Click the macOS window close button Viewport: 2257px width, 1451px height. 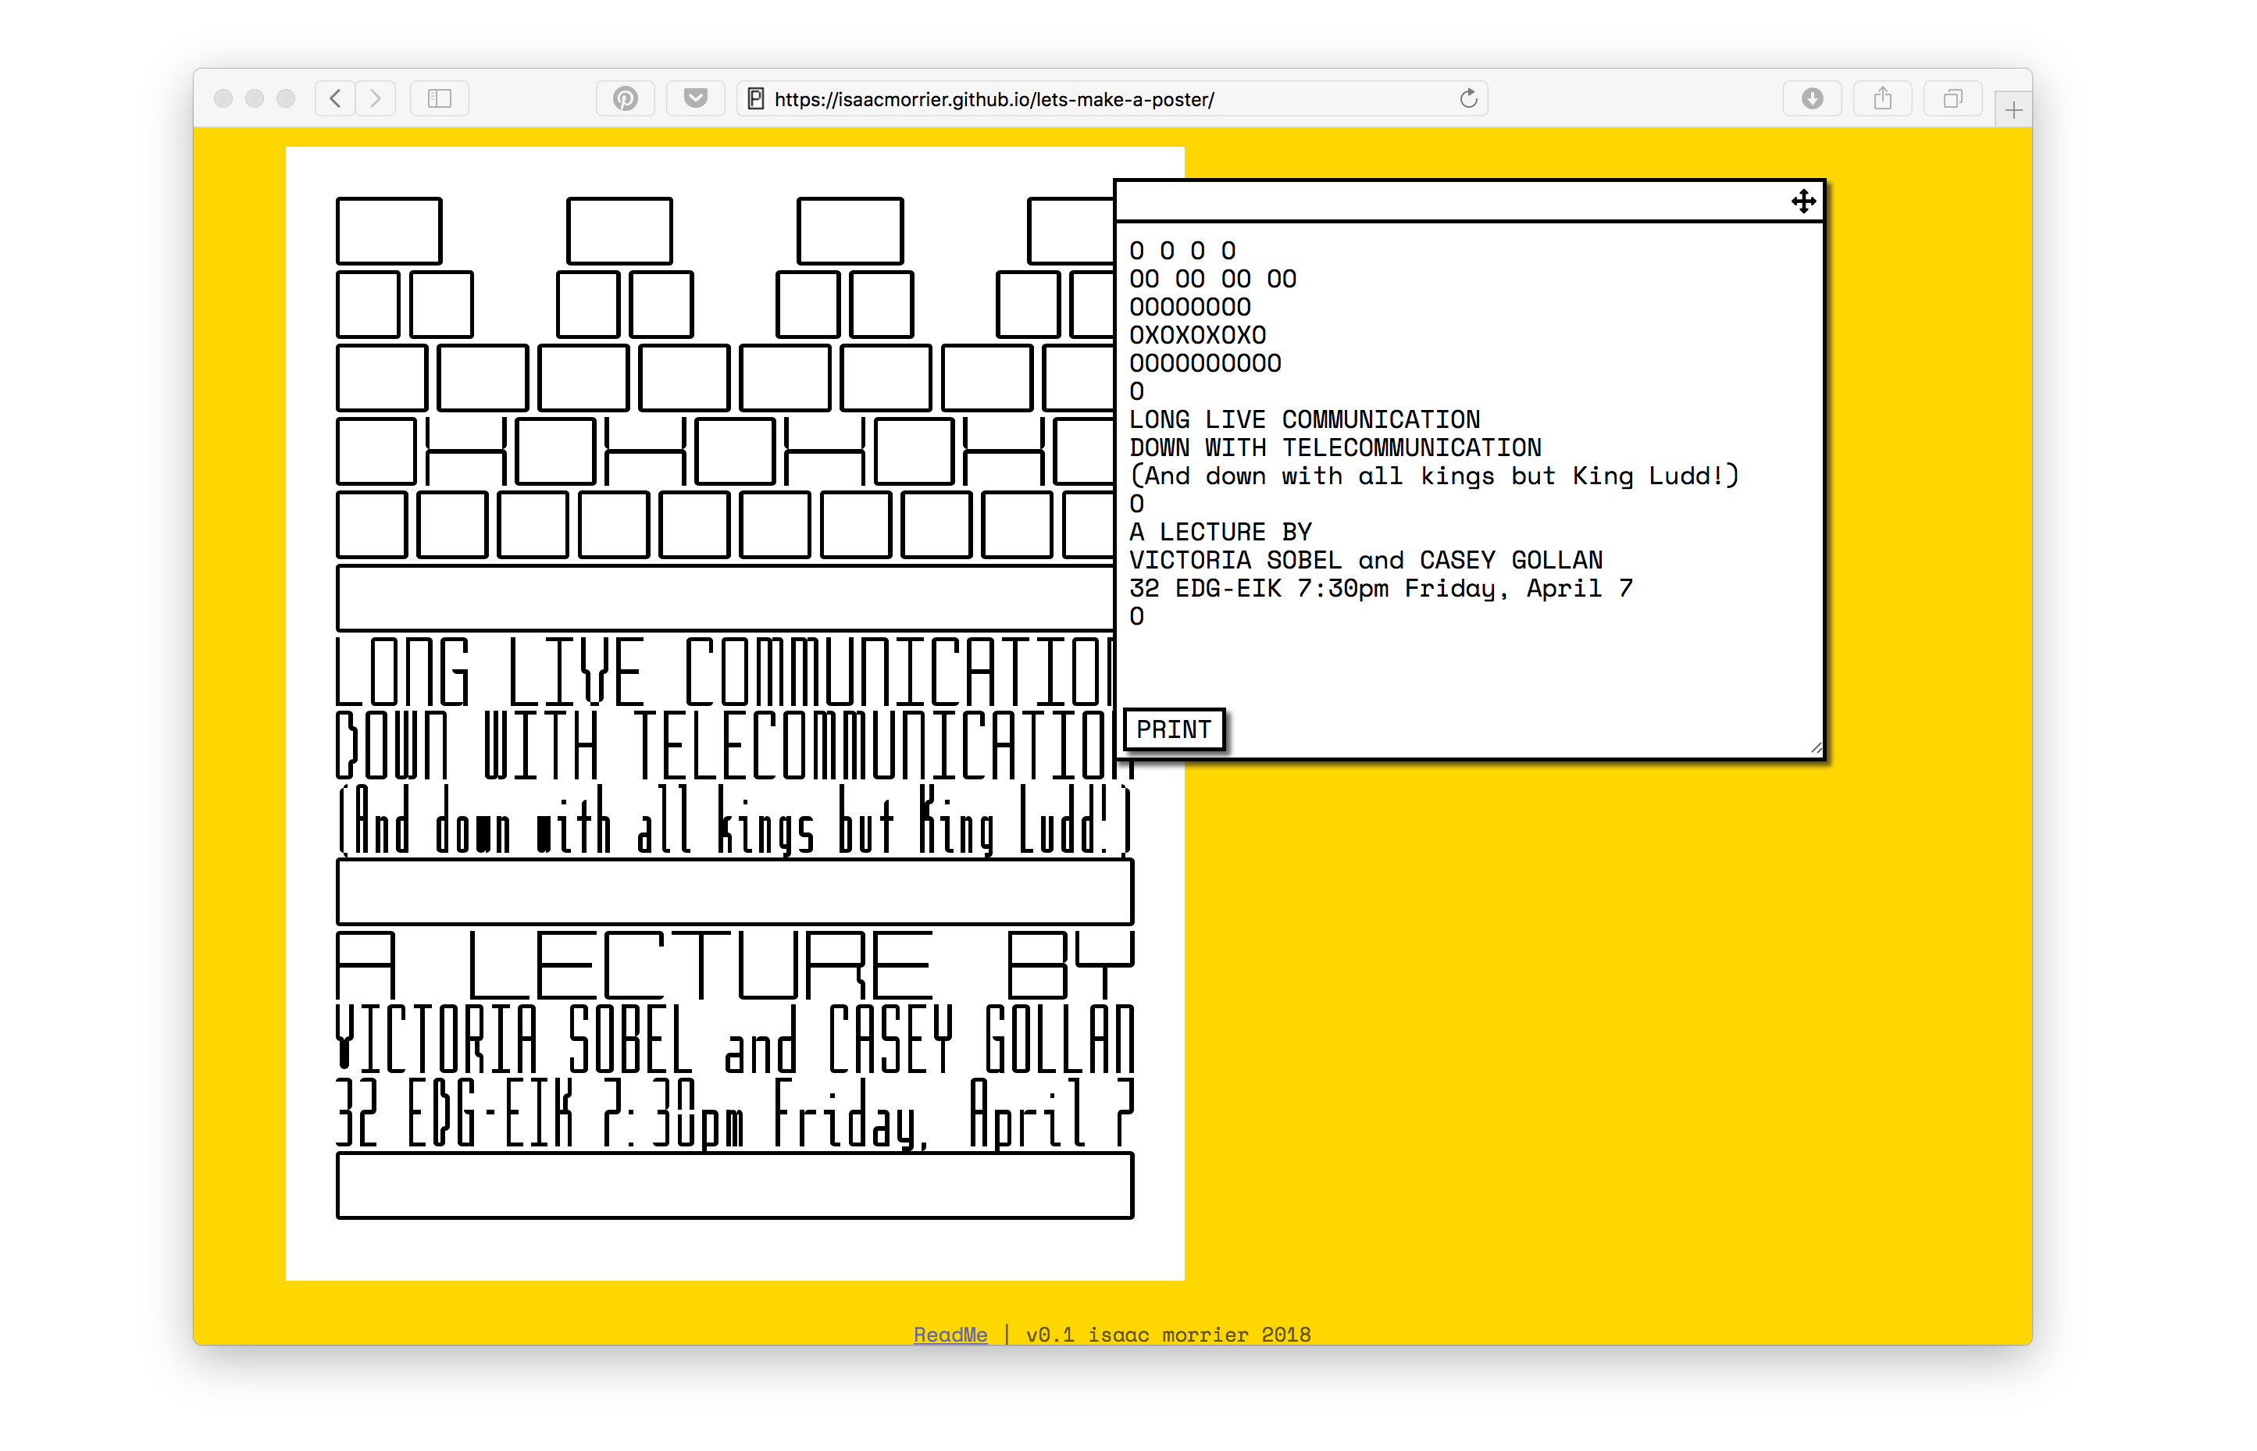[x=223, y=98]
